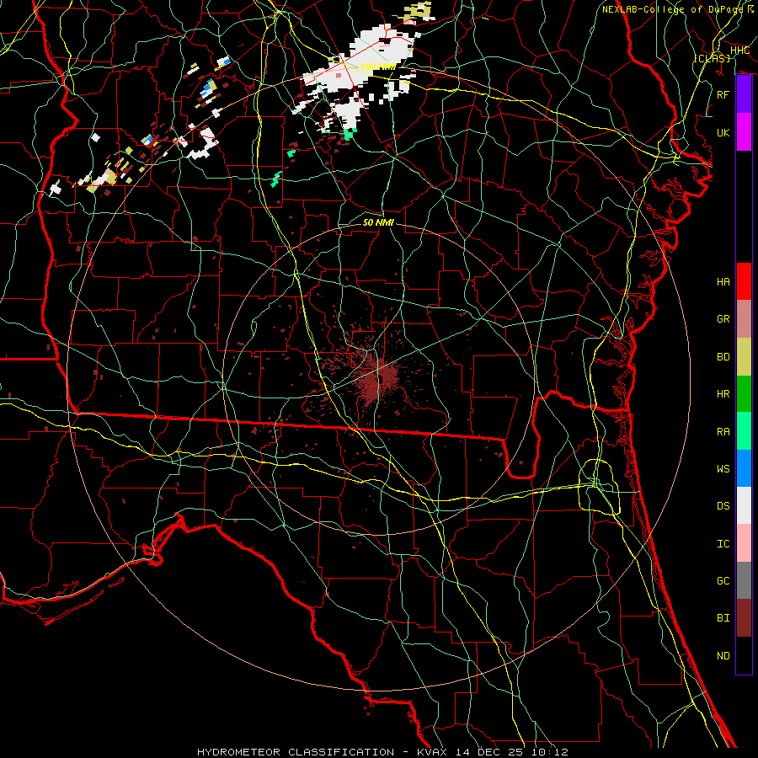Click the DS legend label
Image resolution: width=758 pixels, height=758 pixels.
tap(723, 505)
